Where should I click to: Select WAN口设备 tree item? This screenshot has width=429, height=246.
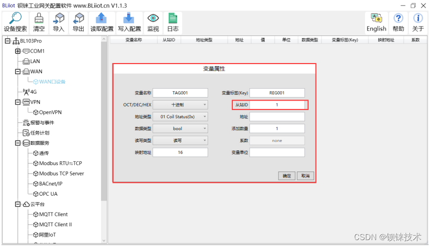[52, 81]
